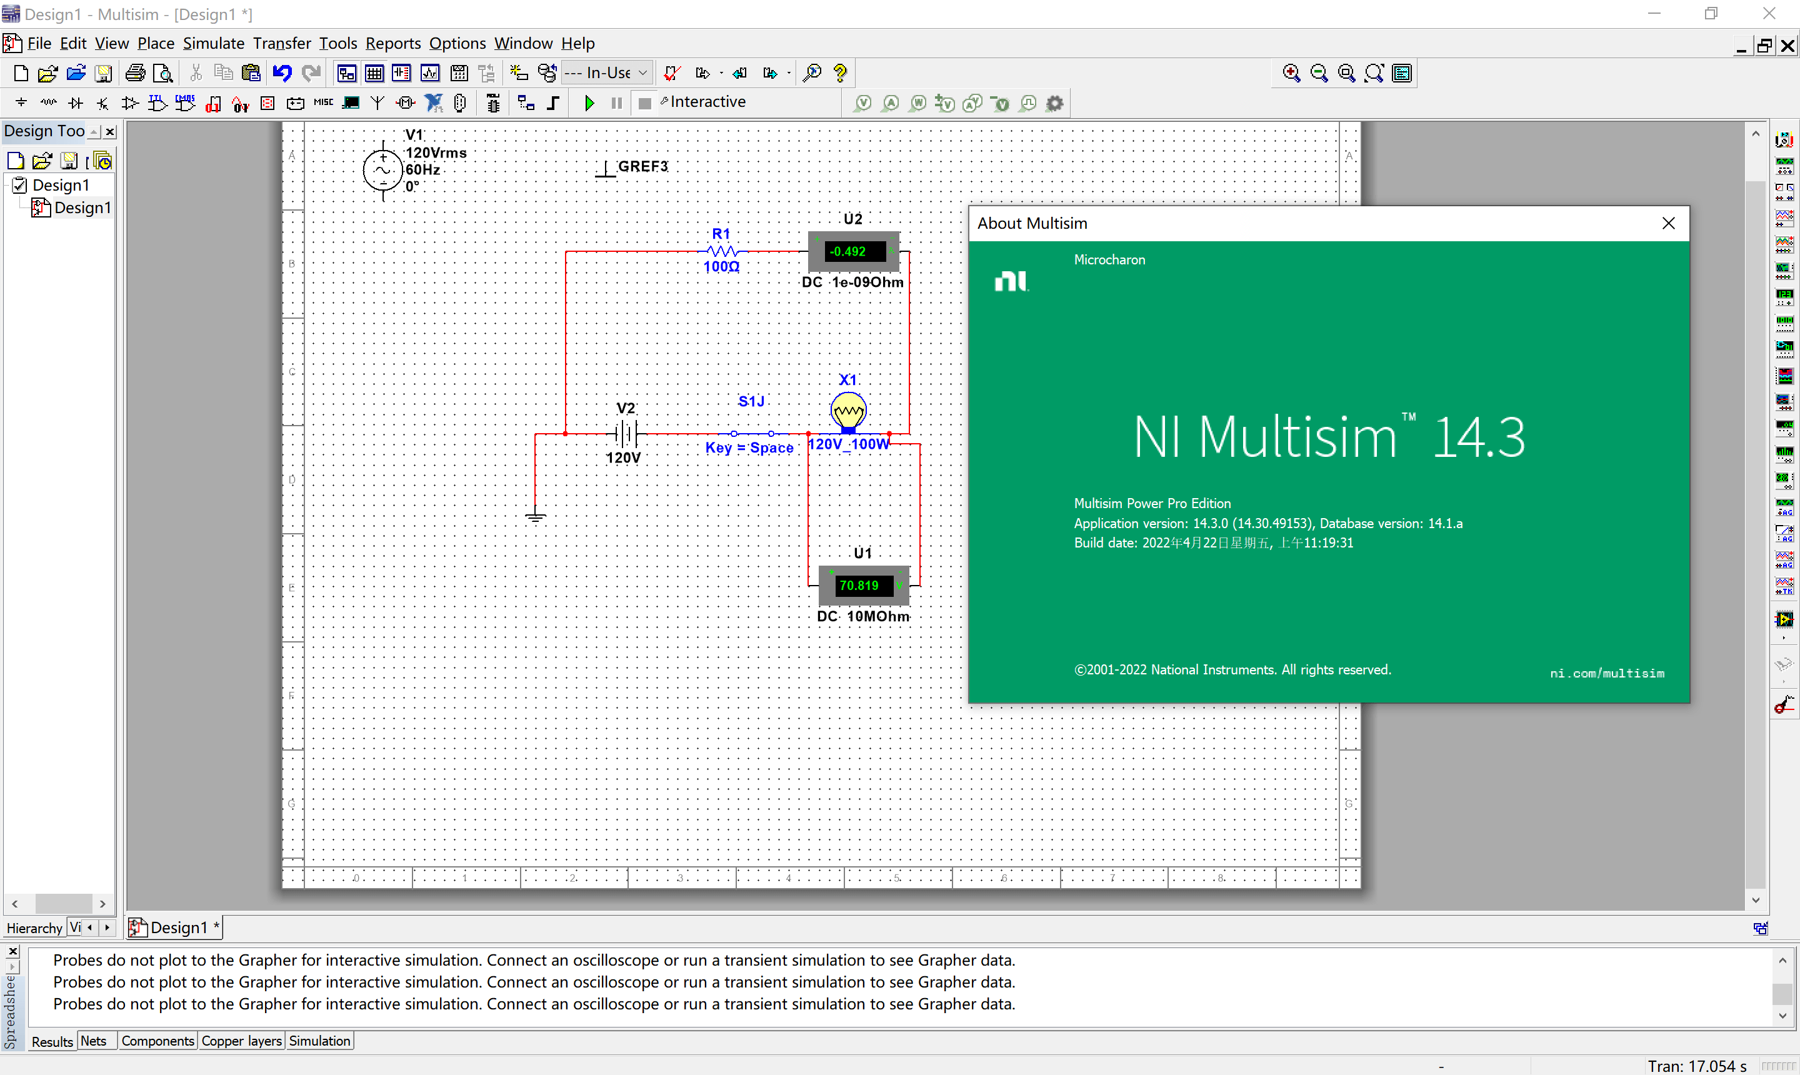Place TTL component icon
Image resolution: width=1800 pixels, height=1075 pixels.
point(157,103)
